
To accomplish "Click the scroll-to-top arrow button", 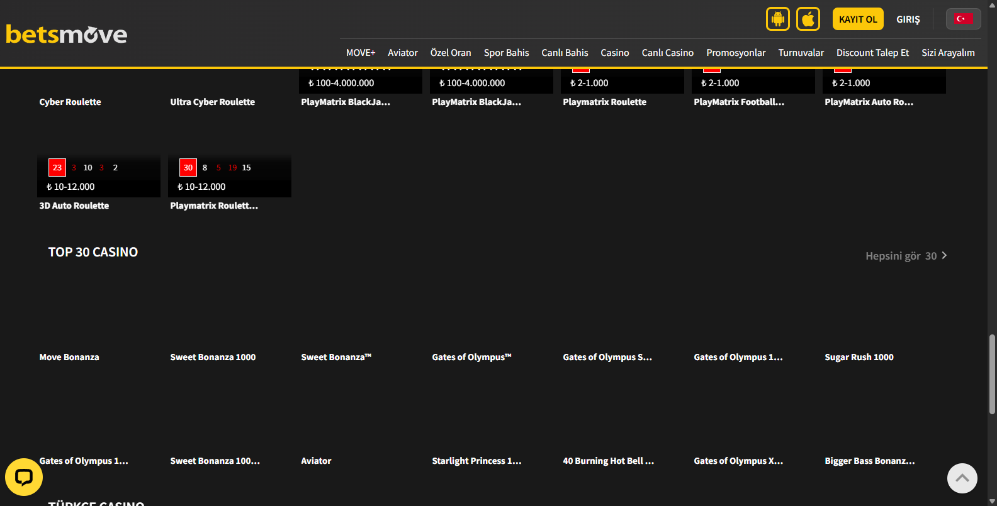I will point(962,478).
